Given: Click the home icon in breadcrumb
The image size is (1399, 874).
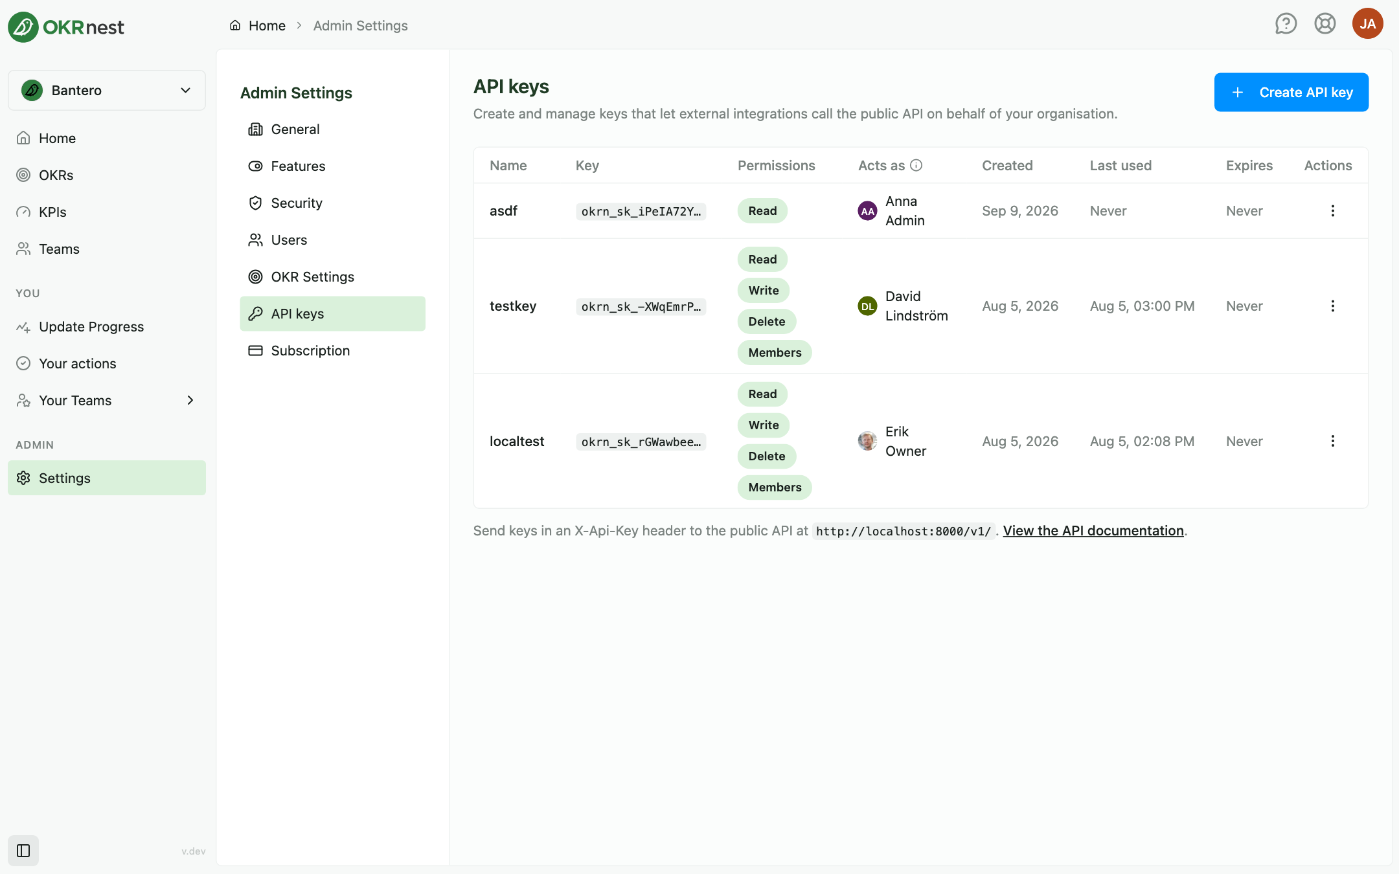Looking at the screenshot, I should coord(235,25).
